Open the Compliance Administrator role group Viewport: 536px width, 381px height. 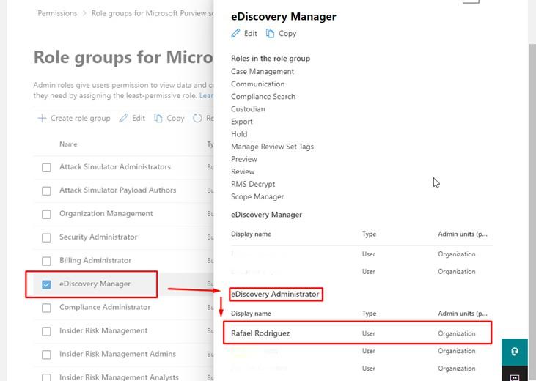click(105, 307)
